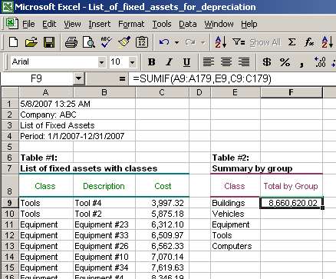Open the Insert menu
This screenshot has height=279, width=336.
coord(100,24)
